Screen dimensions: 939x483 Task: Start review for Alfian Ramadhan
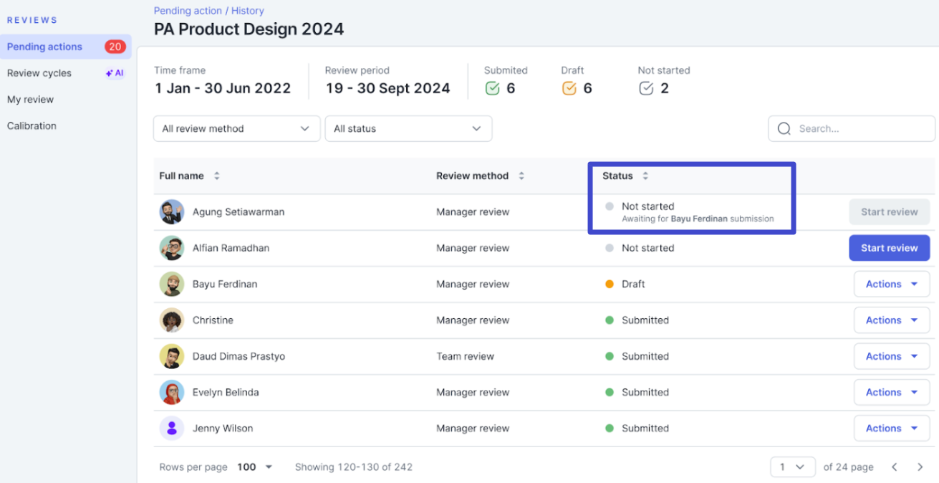point(889,248)
